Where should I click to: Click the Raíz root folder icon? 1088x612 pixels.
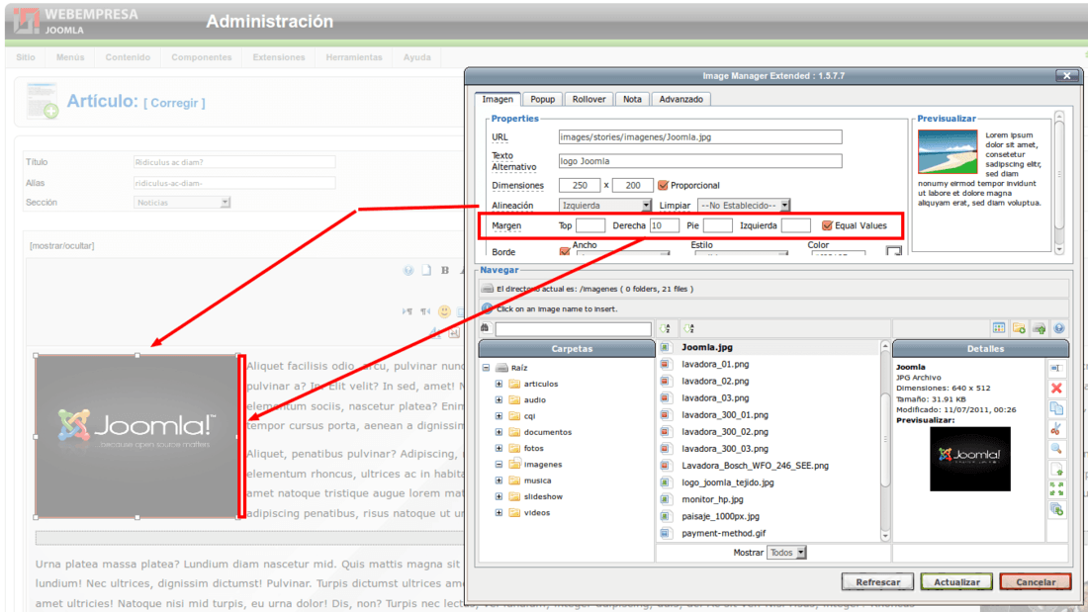click(501, 368)
